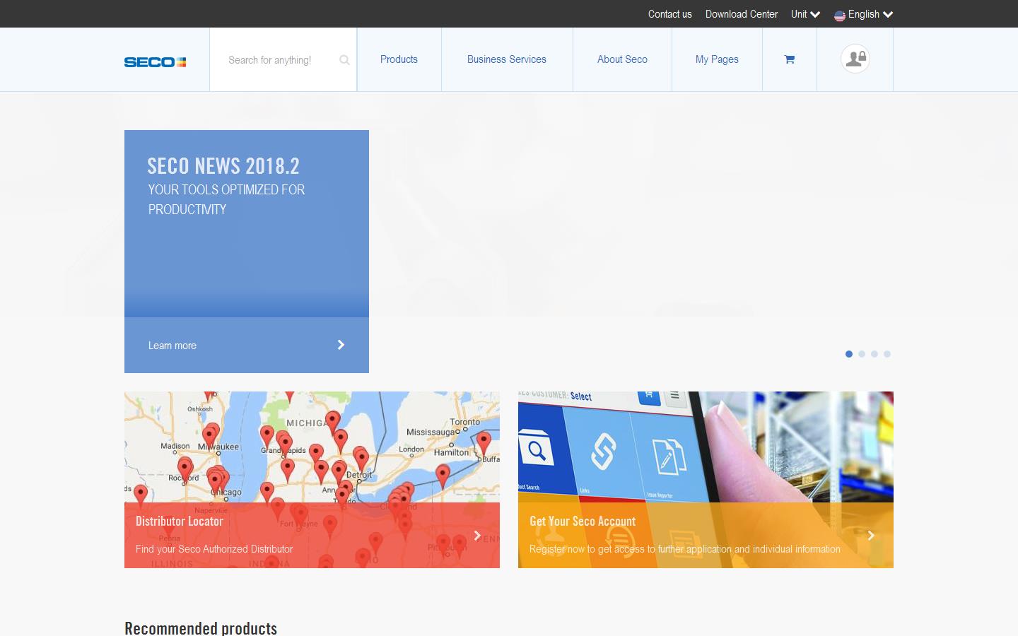Open the Business Services menu
This screenshot has height=636, width=1018.
pos(506,59)
